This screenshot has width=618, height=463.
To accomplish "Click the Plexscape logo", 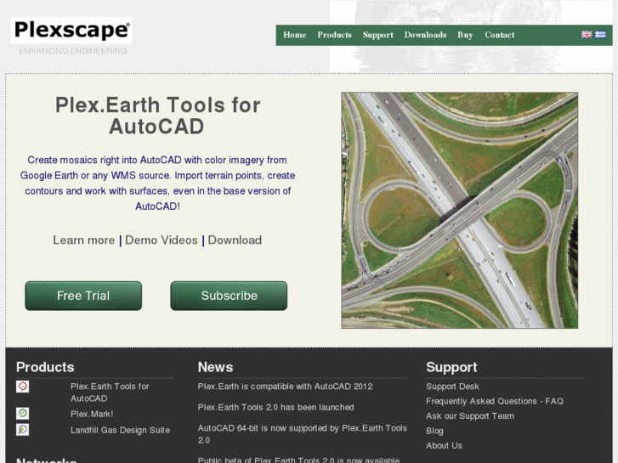I will point(71,30).
